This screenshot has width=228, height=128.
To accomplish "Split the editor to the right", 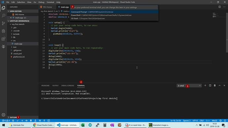I will point(219,7).
